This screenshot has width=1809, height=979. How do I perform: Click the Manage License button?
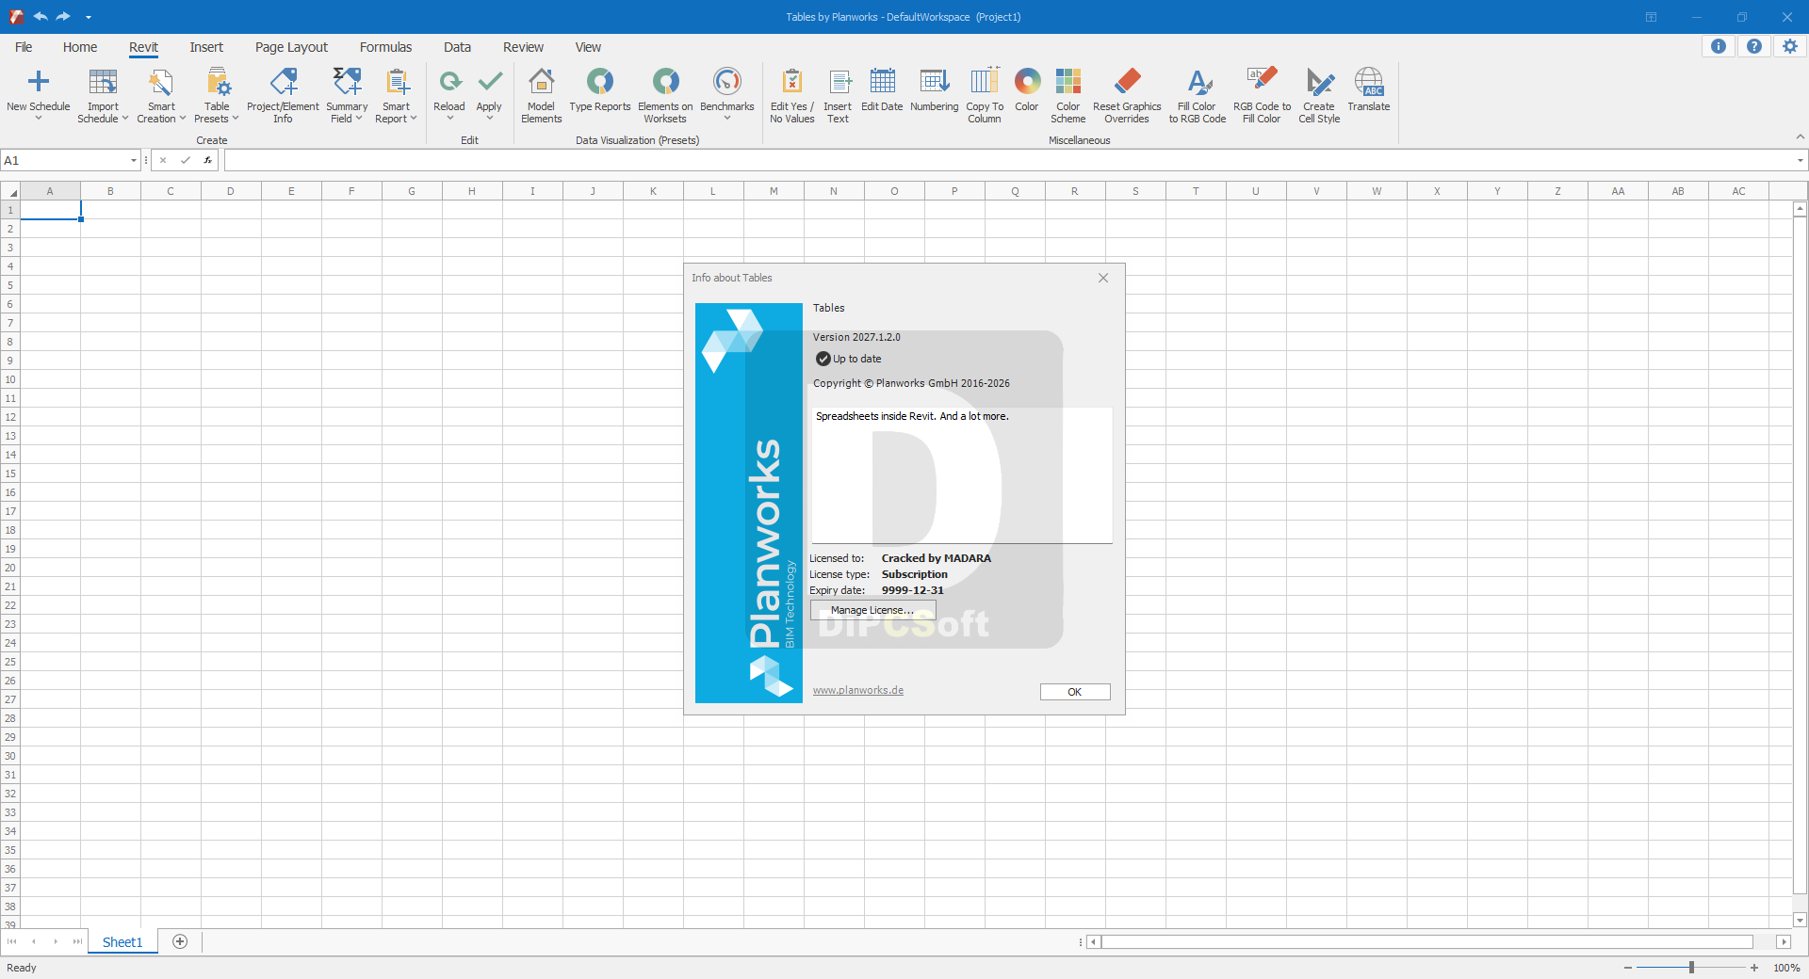pyautogui.click(x=872, y=610)
